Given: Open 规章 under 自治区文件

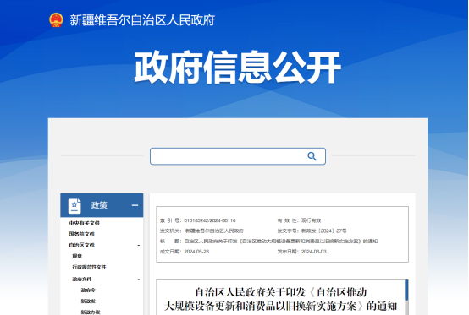Looking at the screenshot, I should (77, 256).
